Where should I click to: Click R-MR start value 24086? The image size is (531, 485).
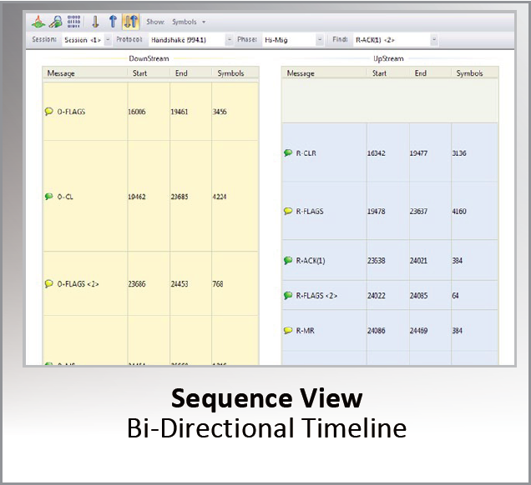pos(377,331)
